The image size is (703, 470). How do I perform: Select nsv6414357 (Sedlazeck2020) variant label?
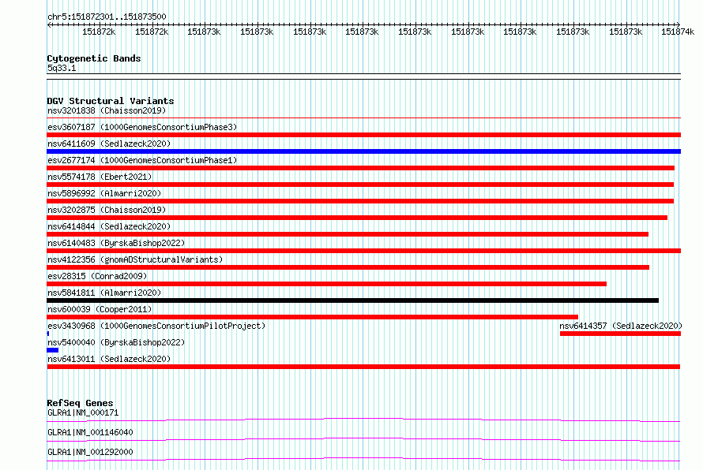621,326
